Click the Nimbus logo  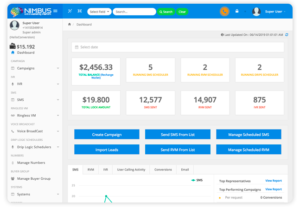[x=31, y=12]
